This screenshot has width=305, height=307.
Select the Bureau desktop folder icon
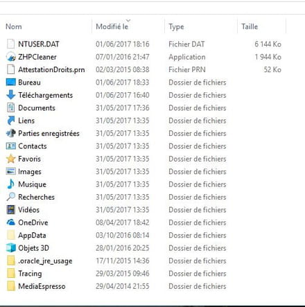11,82
